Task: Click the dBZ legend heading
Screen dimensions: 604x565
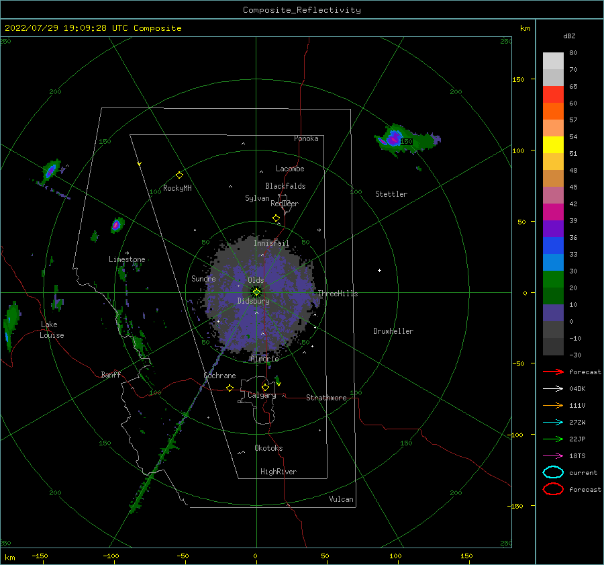Action: 569,36
